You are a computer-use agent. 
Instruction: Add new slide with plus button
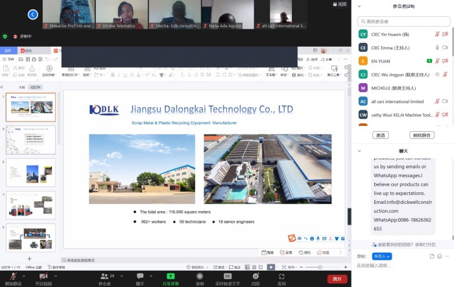pos(29,258)
